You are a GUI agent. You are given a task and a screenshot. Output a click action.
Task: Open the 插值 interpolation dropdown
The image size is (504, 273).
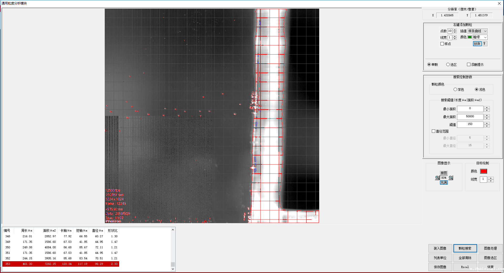click(478, 31)
